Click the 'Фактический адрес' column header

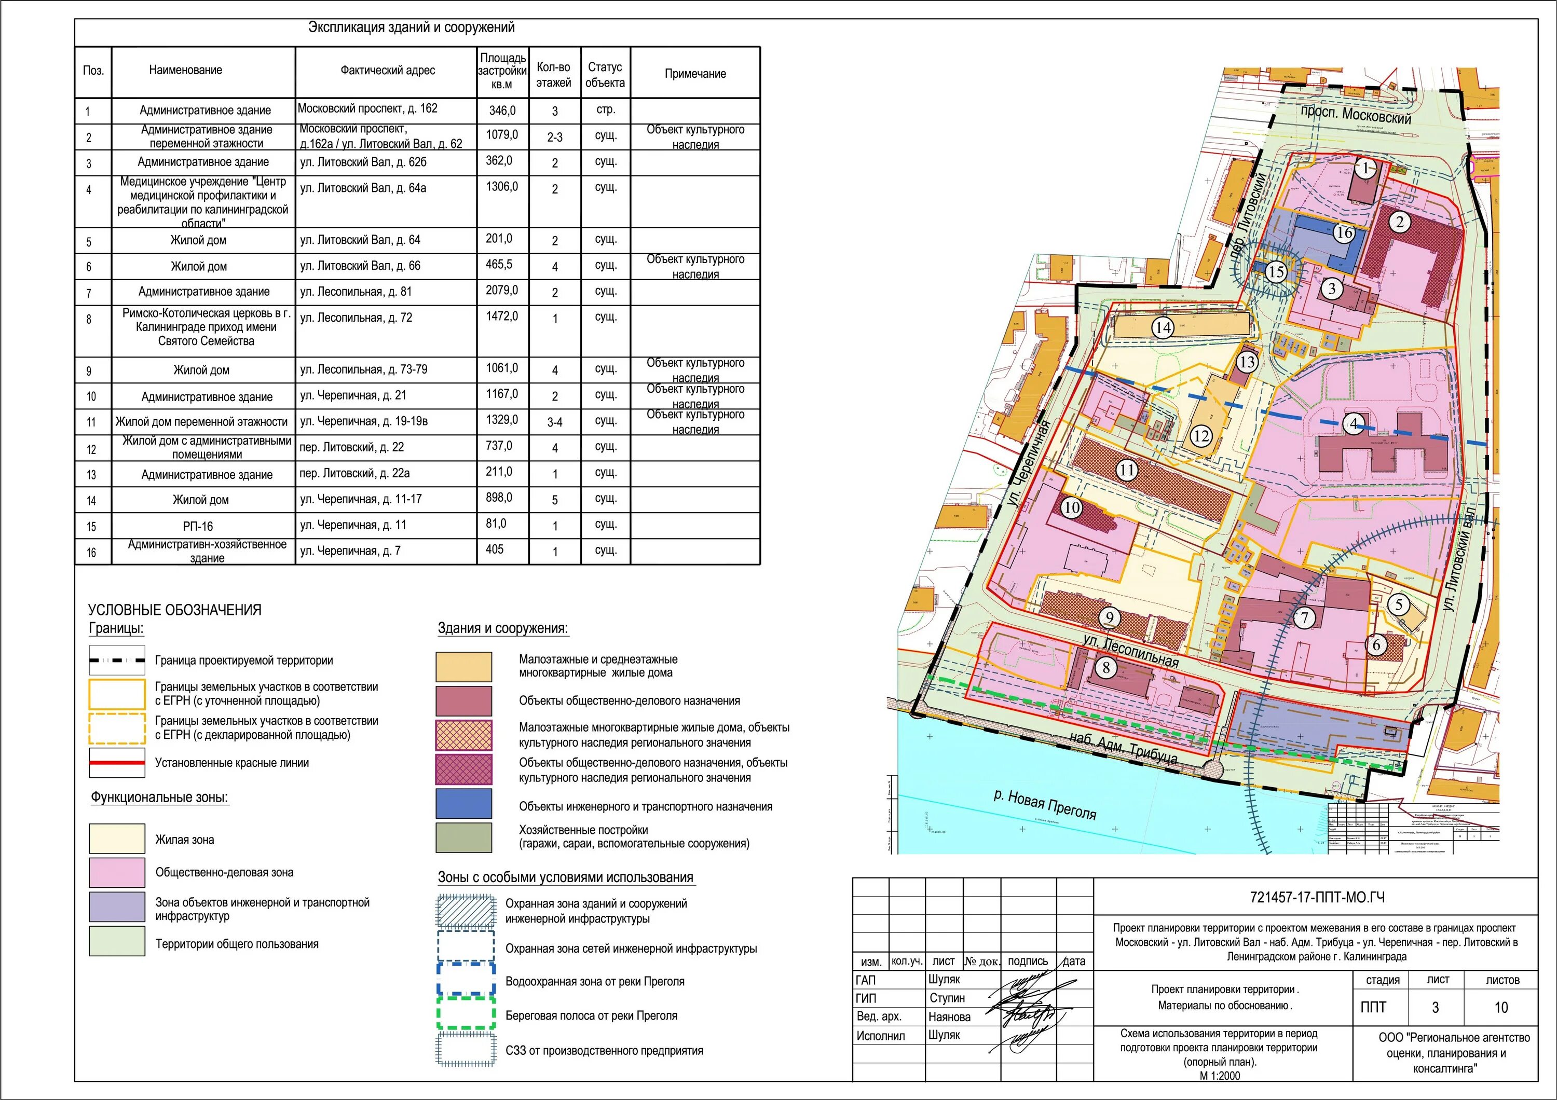[x=388, y=71]
